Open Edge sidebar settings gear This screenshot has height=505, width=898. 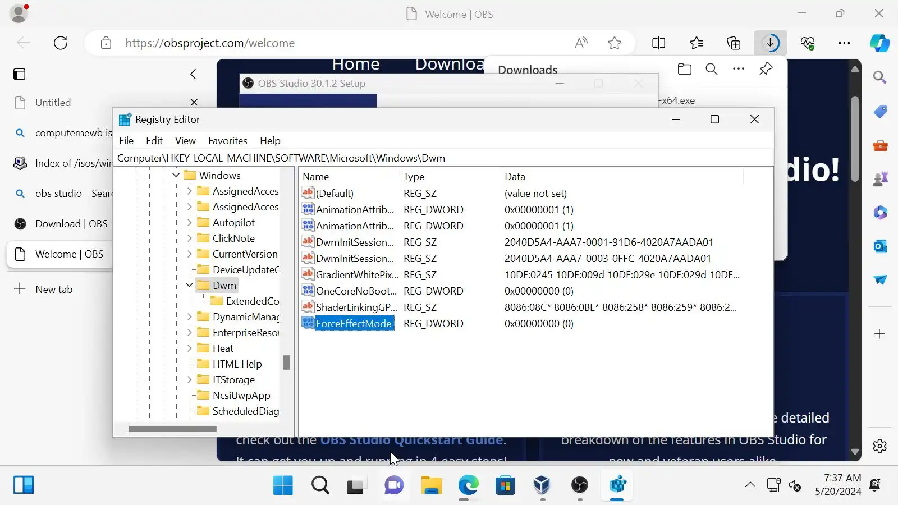coord(880,446)
